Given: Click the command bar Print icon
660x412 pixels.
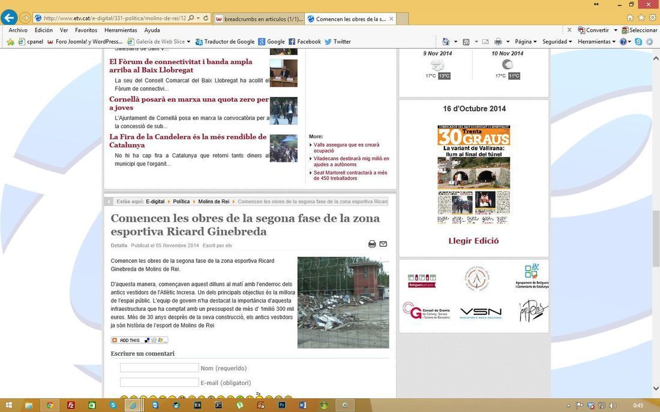Looking at the screenshot, I should [499, 41].
